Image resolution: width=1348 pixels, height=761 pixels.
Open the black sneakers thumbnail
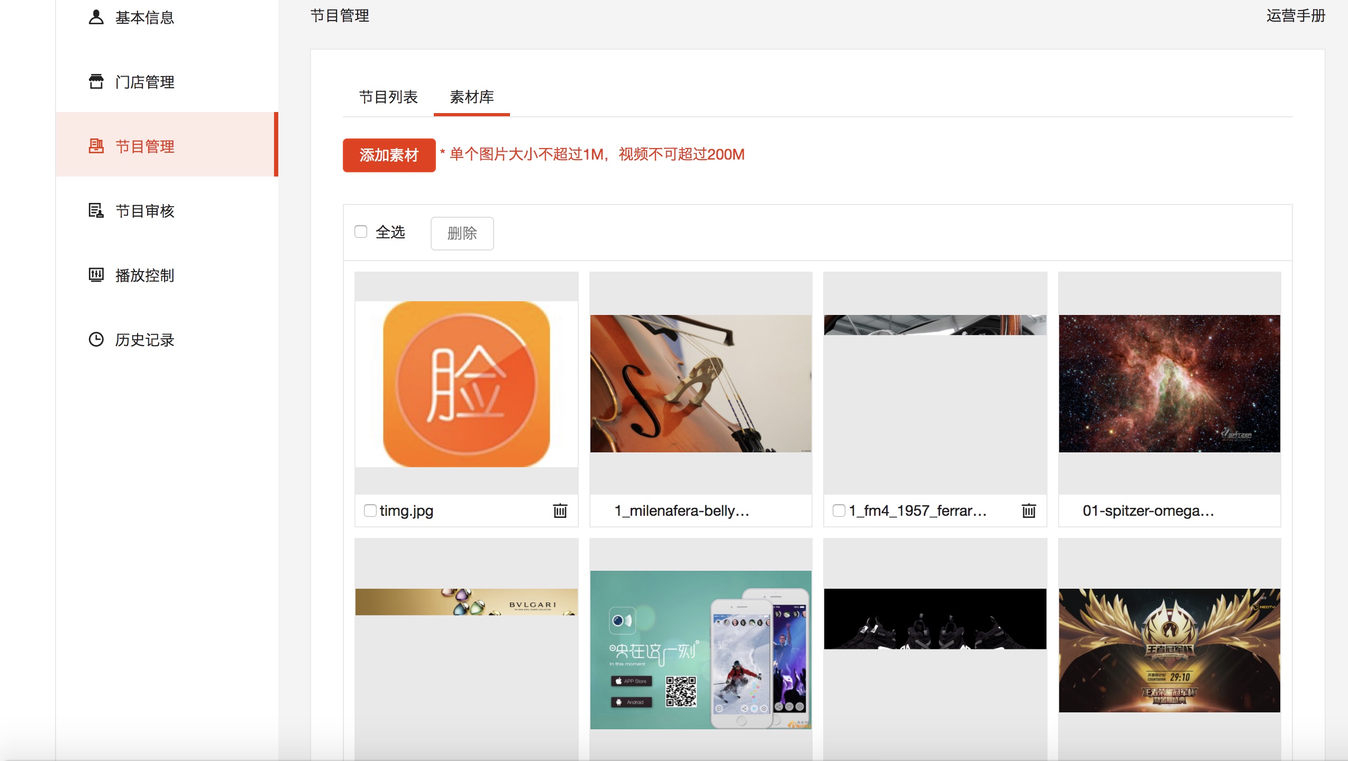coord(935,619)
